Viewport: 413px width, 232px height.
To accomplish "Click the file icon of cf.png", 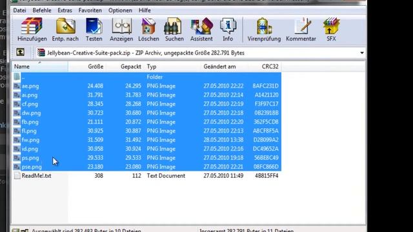I will (17, 104).
